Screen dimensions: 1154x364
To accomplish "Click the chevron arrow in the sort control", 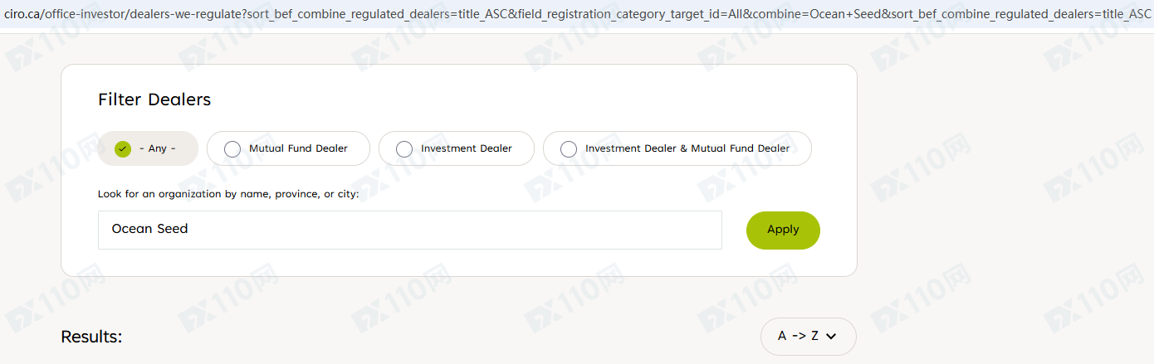I will click(831, 337).
